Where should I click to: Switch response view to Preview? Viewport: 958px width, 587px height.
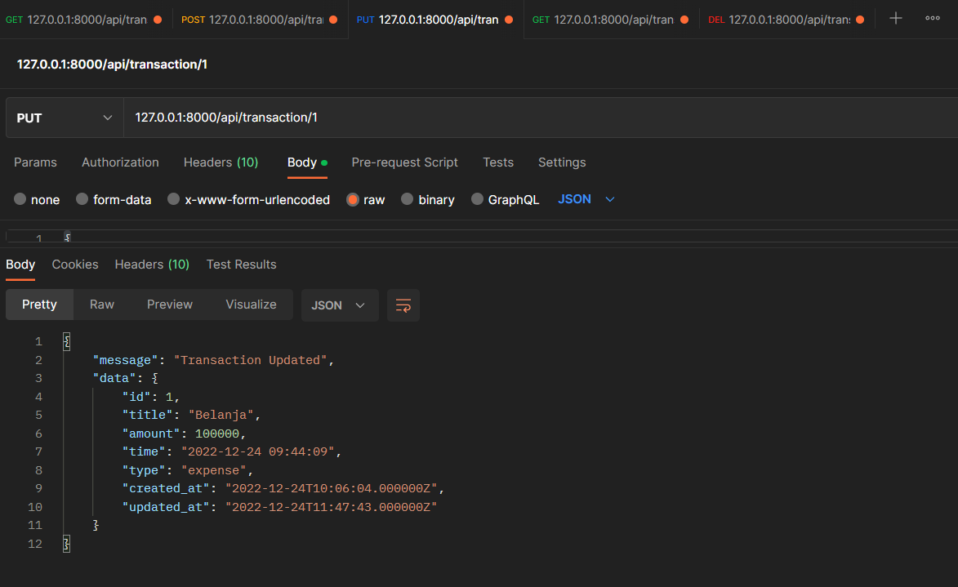170,305
